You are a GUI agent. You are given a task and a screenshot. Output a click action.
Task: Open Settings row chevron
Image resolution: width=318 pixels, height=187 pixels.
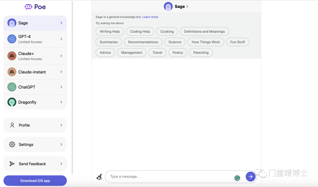(x=61, y=144)
